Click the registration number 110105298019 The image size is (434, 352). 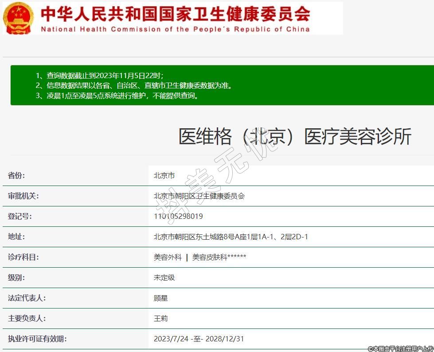tap(178, 216)
